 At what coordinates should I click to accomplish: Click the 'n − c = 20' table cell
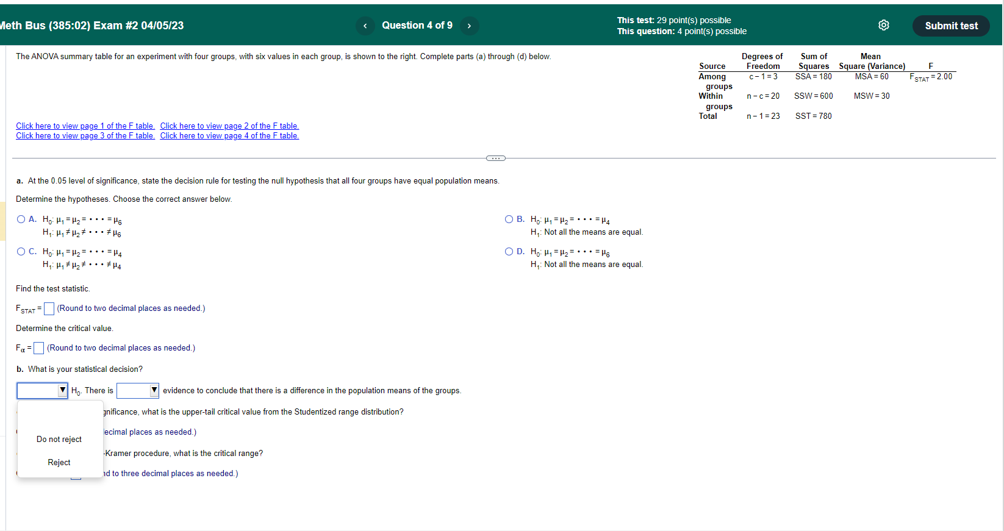click(763, 96)
